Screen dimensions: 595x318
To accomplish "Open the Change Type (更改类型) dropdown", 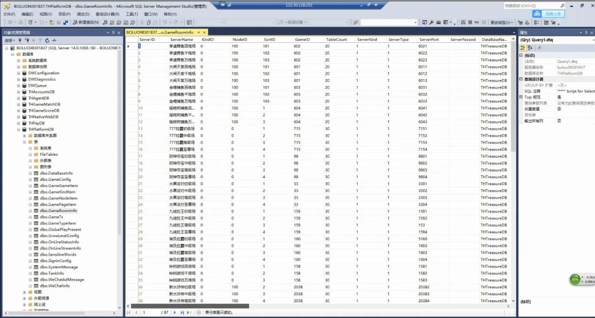I will point(502,22).
